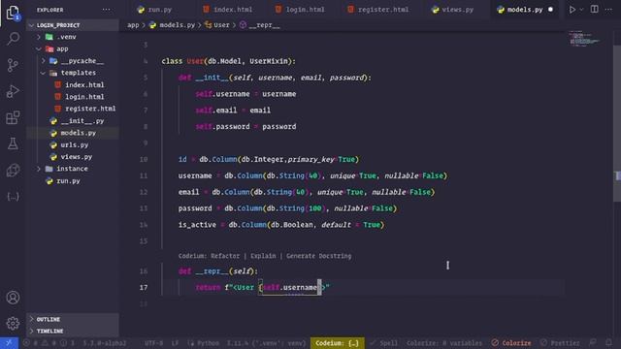Click the Codeium Explain code lens
Image resolution: width=621 pixels, height=349 pixels.
263,256
